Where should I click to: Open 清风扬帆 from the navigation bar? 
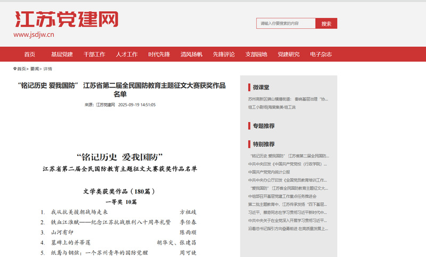coord(191,54)
